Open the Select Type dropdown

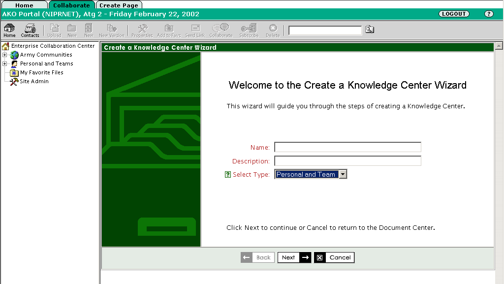click(343, 174)
